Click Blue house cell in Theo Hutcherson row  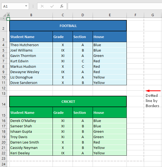click(110, 45)
